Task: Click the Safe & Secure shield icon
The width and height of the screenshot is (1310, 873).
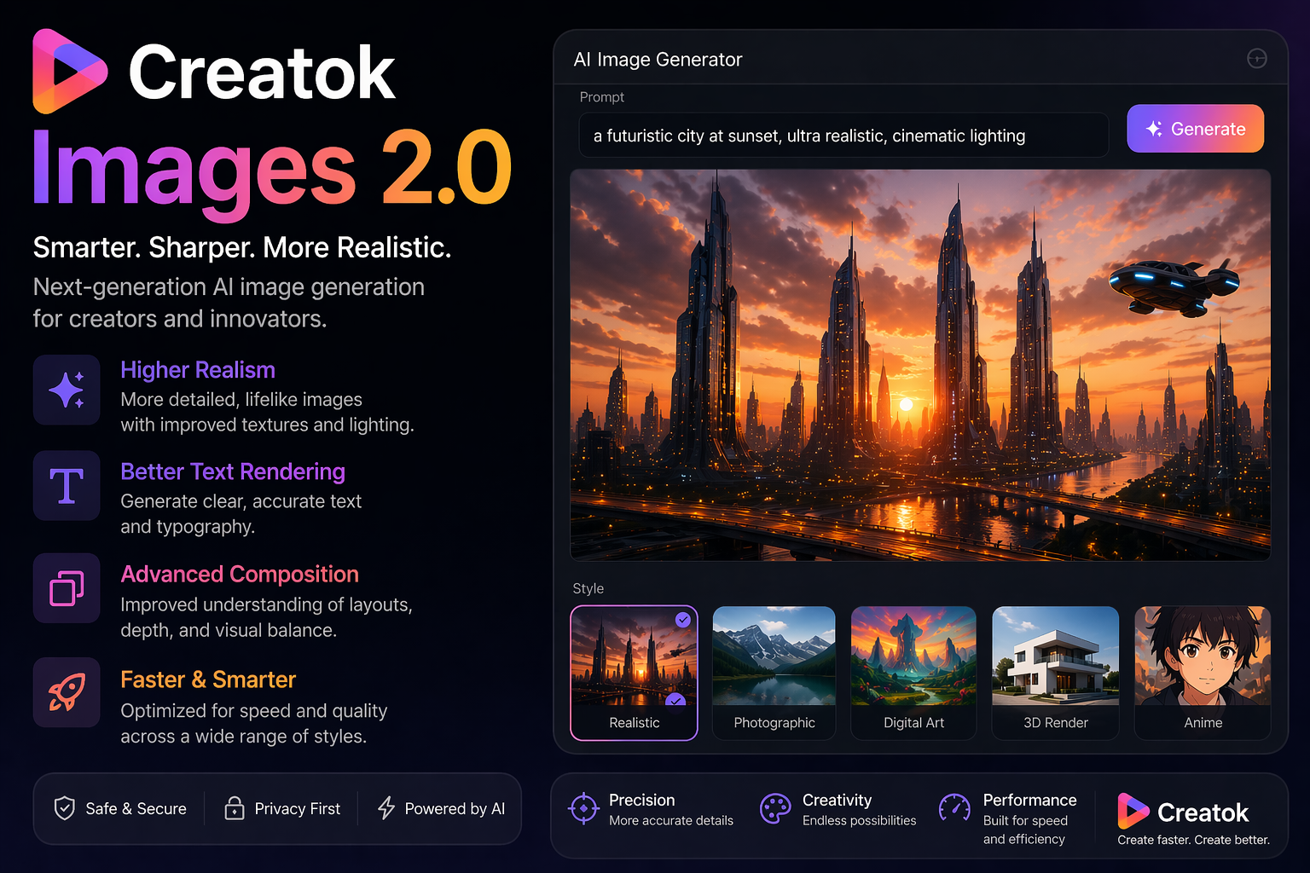Action: pos(65,808)
